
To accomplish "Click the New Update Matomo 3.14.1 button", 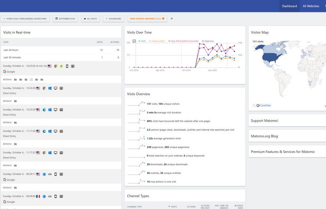I will pos(147,18).
